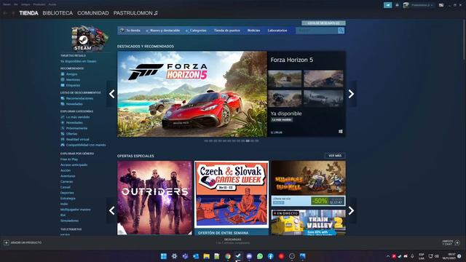This screenshot has height=262, width=466.
Task: Select the highlighted carousel page dot
Action: click(248, 140)
